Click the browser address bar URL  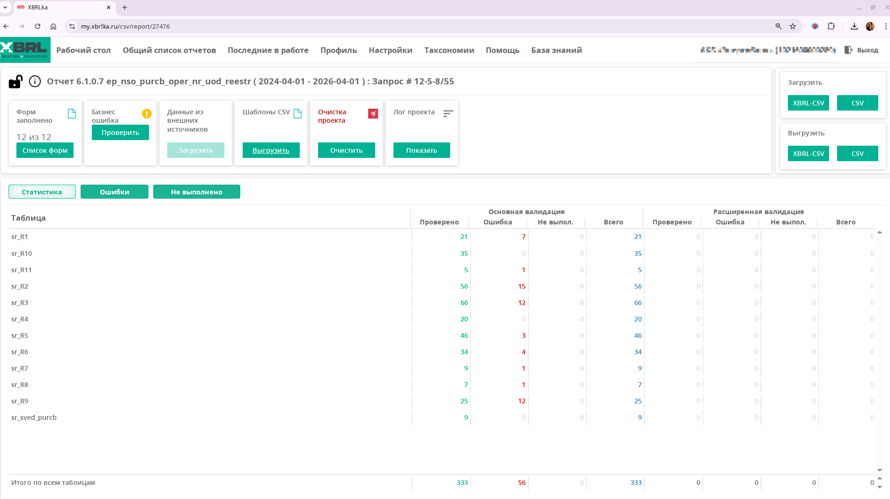[125, 26]
